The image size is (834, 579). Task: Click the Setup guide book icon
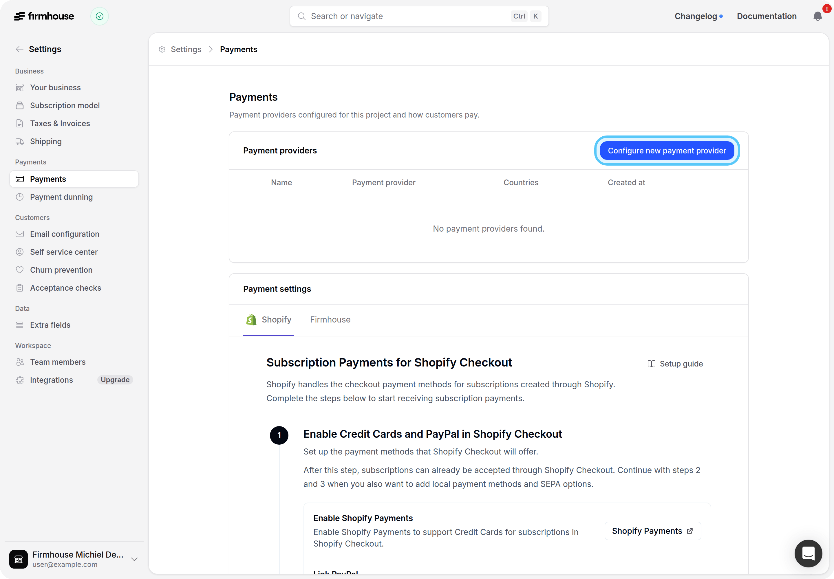pos(652,364)
